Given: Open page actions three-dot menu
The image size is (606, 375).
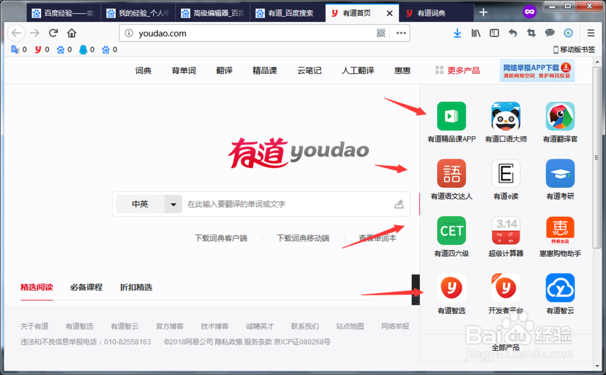Looking at the screenshot, I should [401, 33].
